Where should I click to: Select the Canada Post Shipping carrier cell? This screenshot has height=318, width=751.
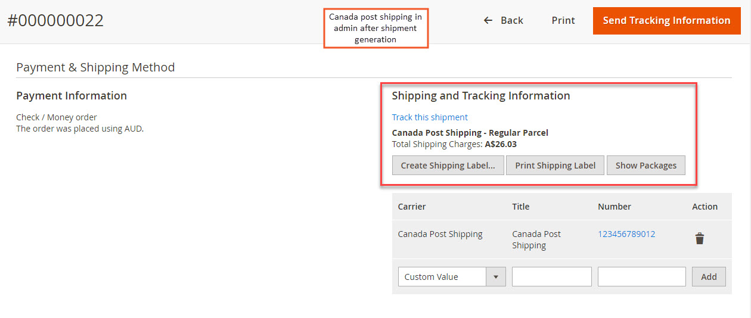440,234
